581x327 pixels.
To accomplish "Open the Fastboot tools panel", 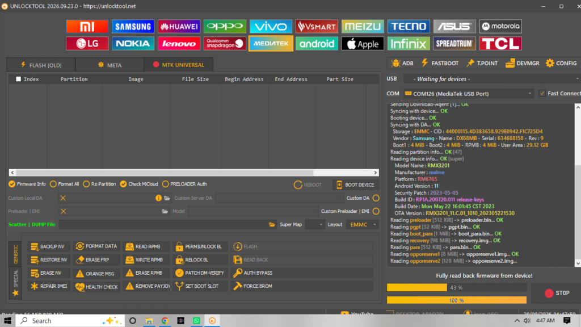I will 440,63.
